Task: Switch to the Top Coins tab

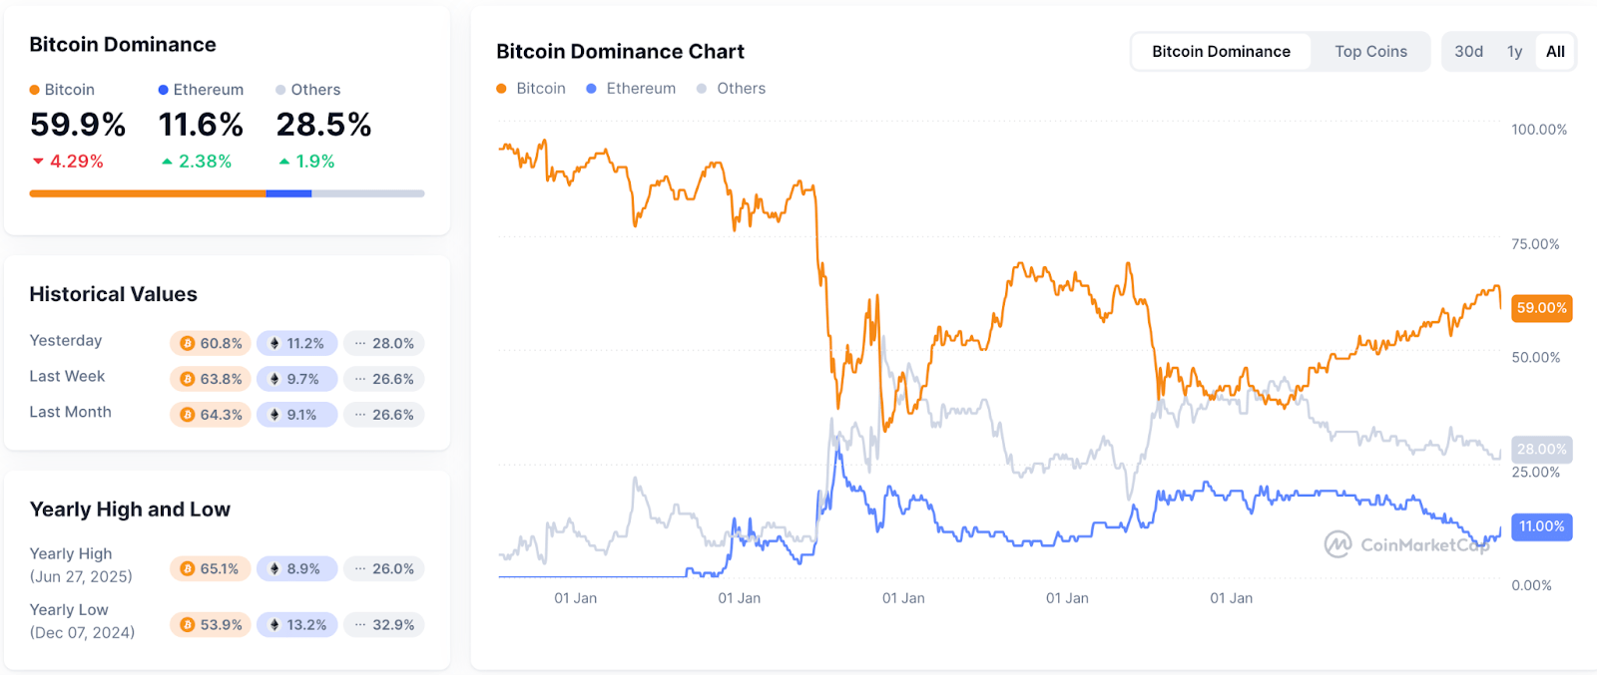Action: tap(1369, 51)
